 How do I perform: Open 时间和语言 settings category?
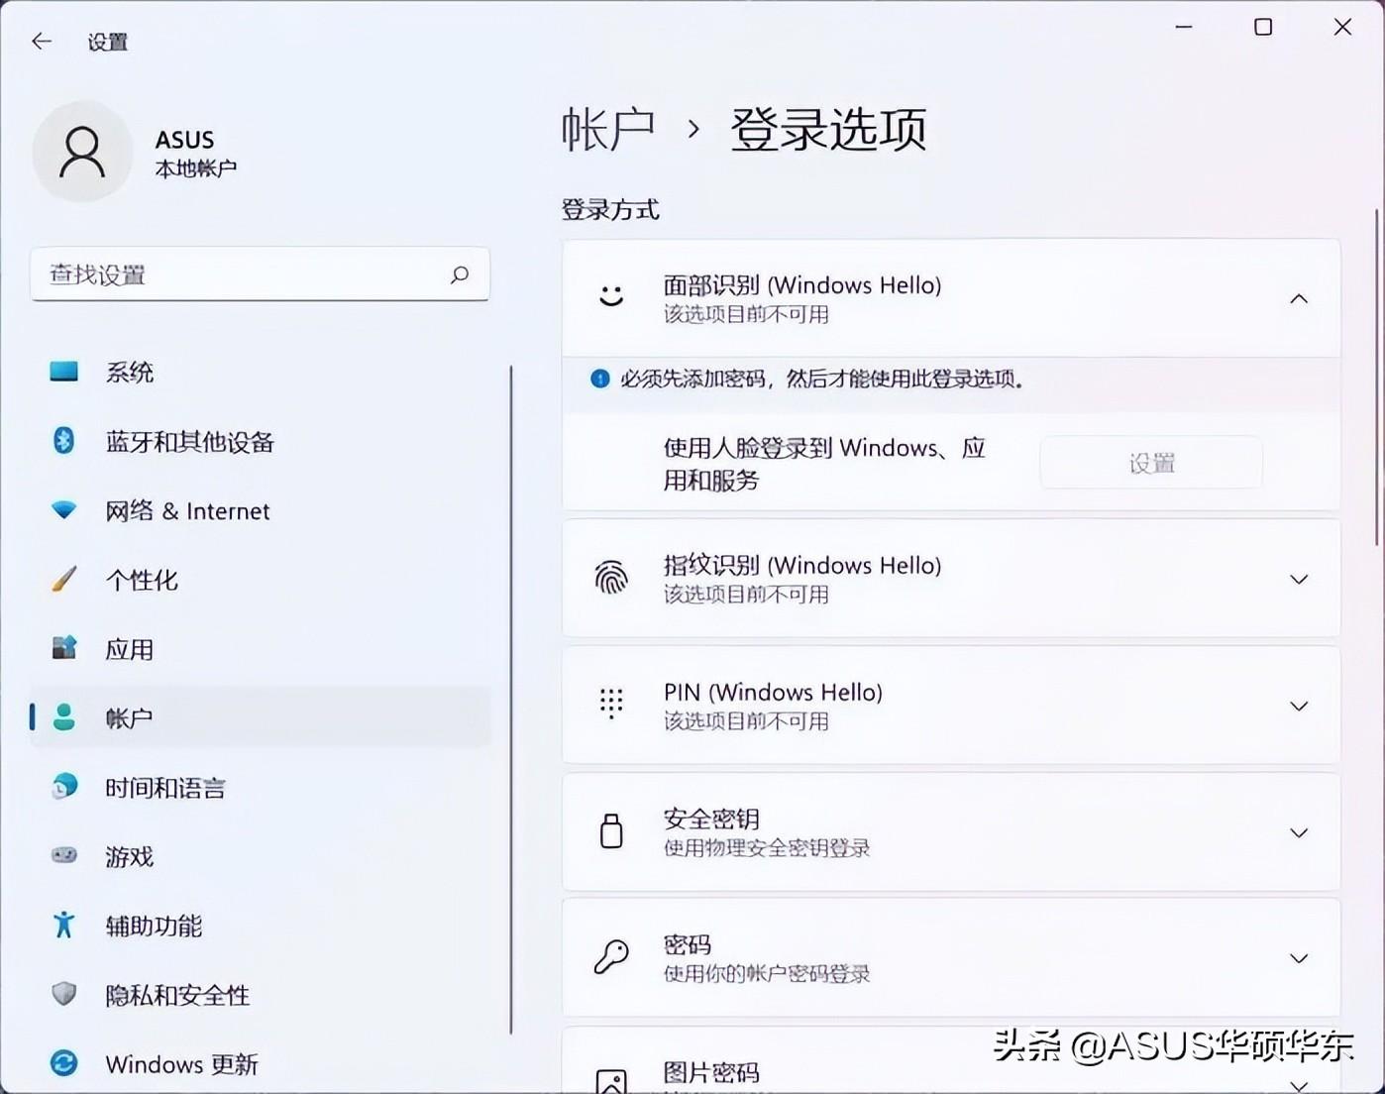click(261, 788)
